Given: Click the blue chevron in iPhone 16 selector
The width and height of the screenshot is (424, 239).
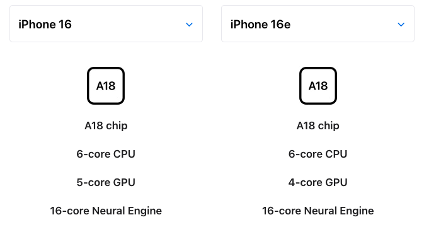Looking at the screenshot, I should 189,25.
